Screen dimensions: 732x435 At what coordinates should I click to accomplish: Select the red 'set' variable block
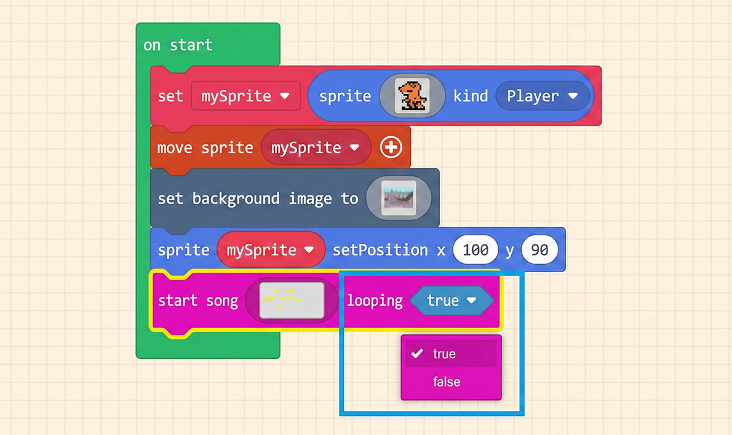pos(170,96)
